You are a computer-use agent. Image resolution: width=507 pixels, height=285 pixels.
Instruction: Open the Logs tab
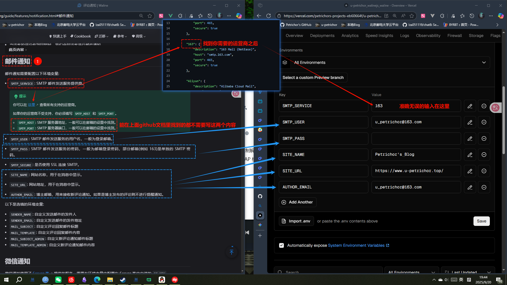(404, 36)
